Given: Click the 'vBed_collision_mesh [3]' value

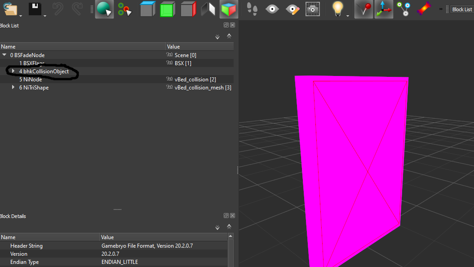Looking at the screenshot, I should 203,87.
